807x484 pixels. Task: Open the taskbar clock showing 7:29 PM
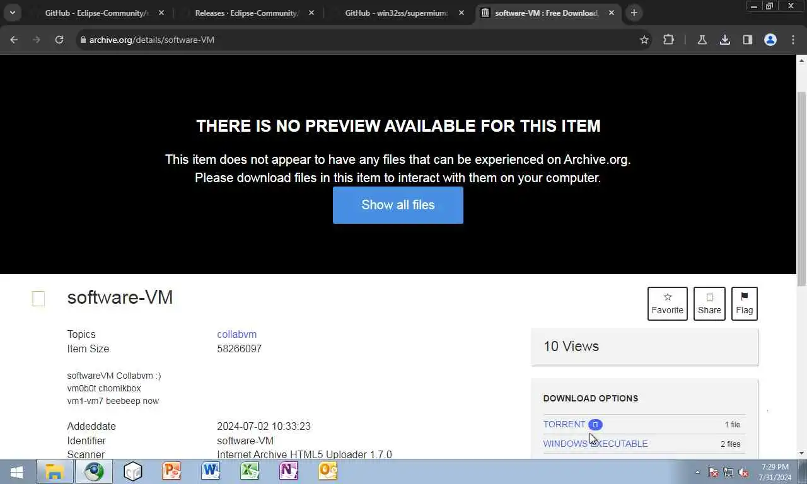coord(775,472)
